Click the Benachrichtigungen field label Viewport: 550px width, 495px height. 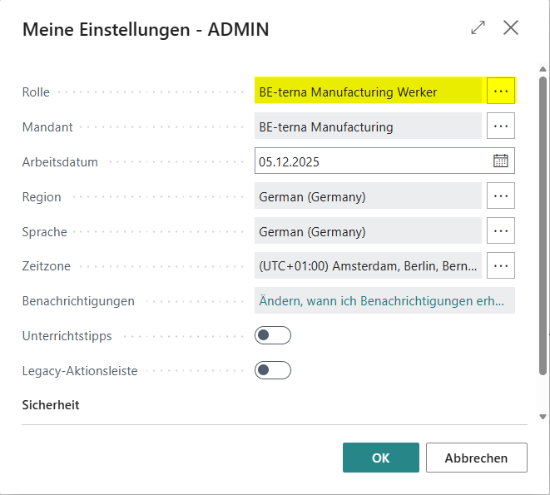pyautogui.click(x=78, y=301)
